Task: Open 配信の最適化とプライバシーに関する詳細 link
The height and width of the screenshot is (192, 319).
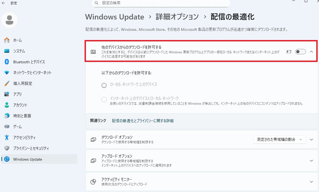Action: pos(143,121)
